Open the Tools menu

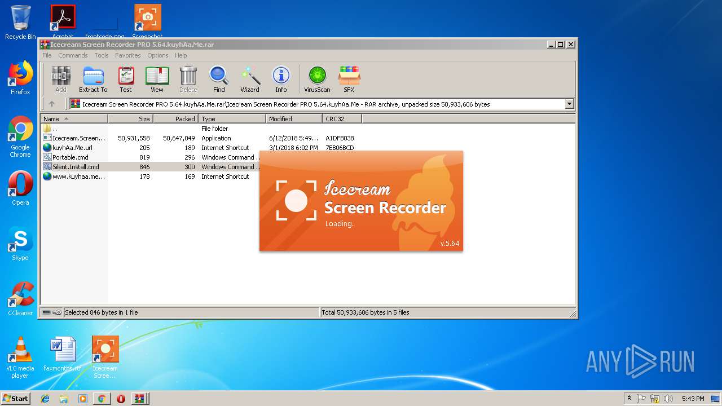[x=102, y=55]
